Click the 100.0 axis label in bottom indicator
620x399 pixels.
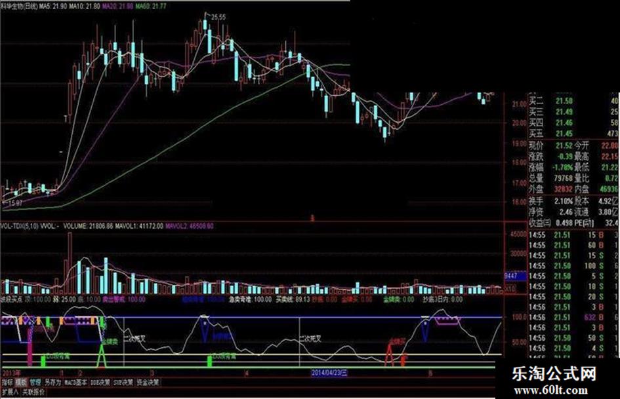tap(520, 317)
